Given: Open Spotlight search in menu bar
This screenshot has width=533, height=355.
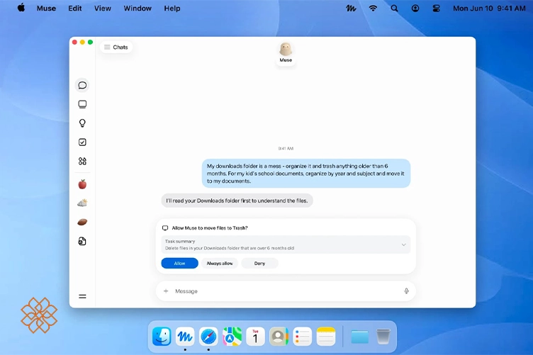Looking at the screenshot, I should point(394,9).
